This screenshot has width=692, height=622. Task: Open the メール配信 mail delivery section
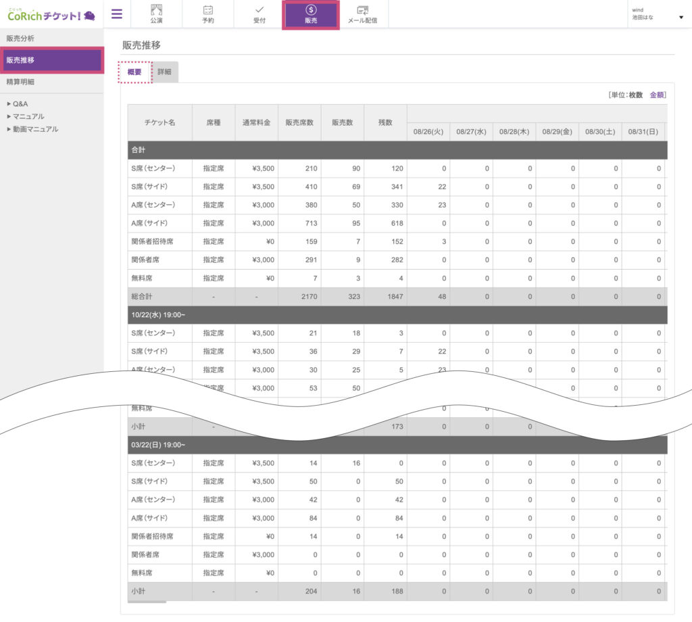[x=362, y=14]
